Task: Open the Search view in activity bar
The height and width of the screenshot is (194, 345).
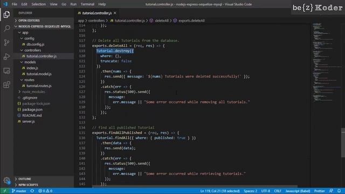Action: pos(6,29)
